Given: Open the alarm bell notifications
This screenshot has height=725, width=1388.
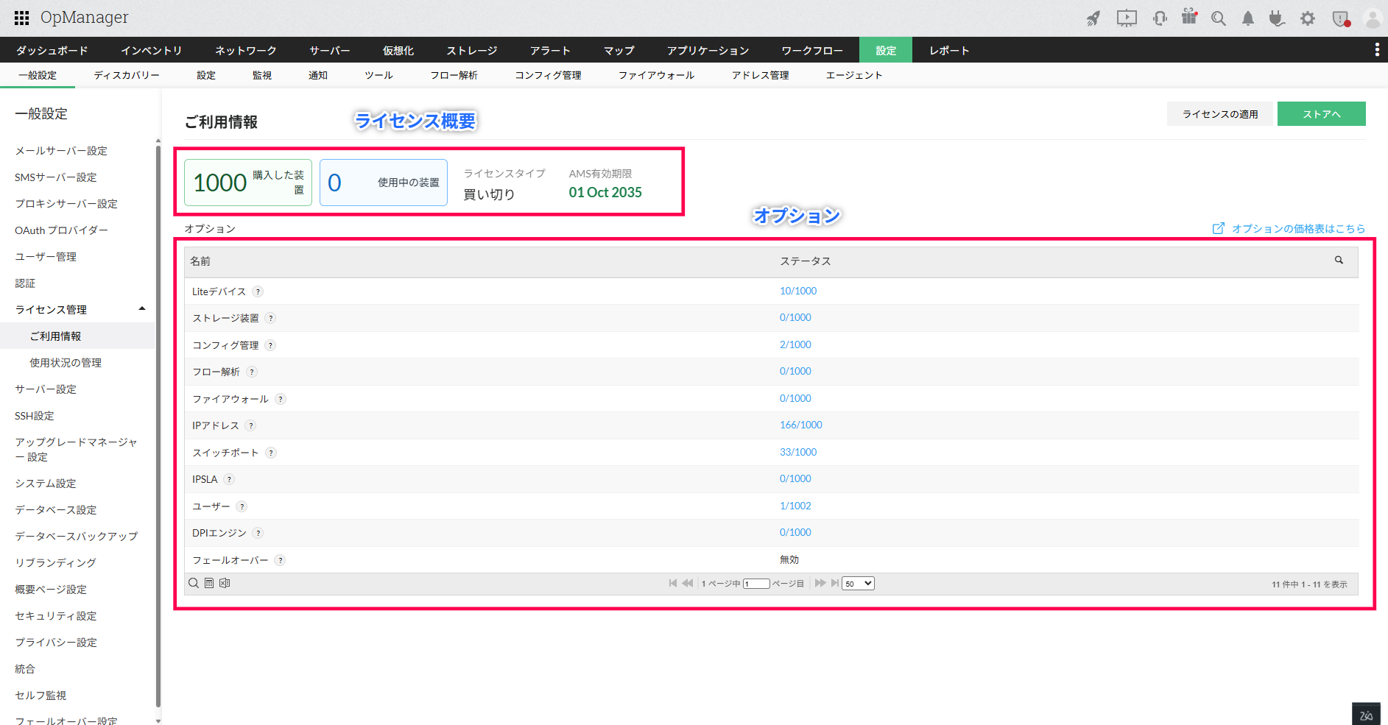Looking at the screenshot, I should (x=1248, y=18).
